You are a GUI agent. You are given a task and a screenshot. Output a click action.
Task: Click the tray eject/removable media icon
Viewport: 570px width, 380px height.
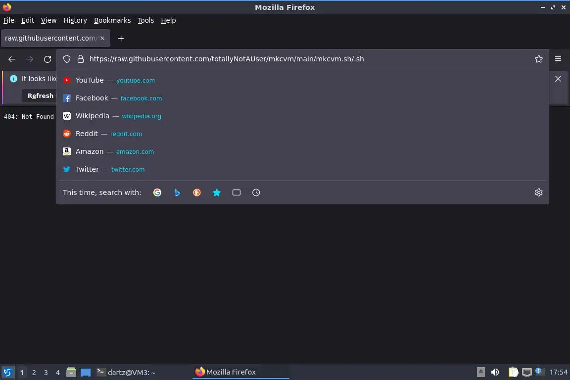click(480, 372)
